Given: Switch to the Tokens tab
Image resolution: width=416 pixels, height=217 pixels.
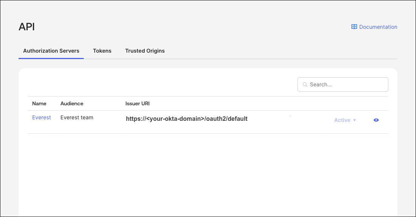Looking at the screenshot, I should tap(102, 51).
